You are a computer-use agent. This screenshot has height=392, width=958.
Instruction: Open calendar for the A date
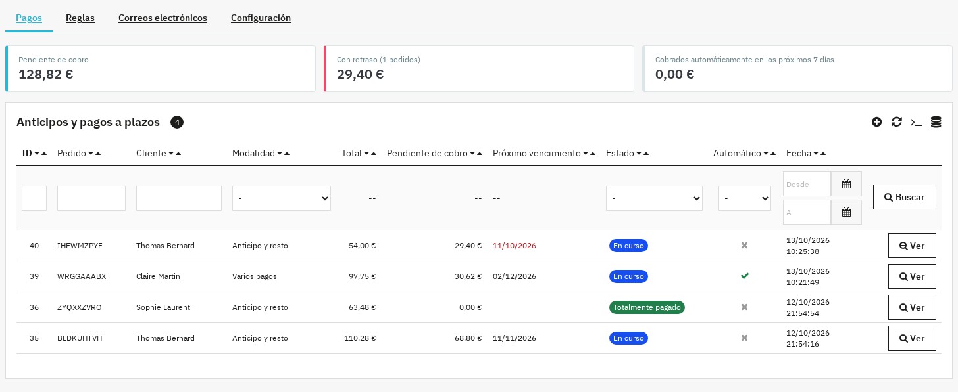[846, 213]
